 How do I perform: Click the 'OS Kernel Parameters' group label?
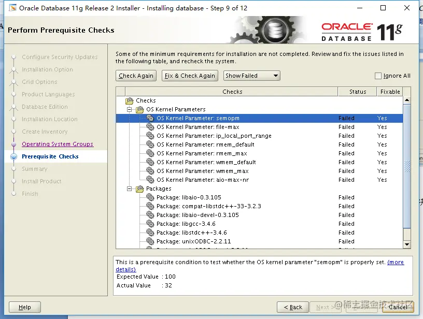(176, 109)
